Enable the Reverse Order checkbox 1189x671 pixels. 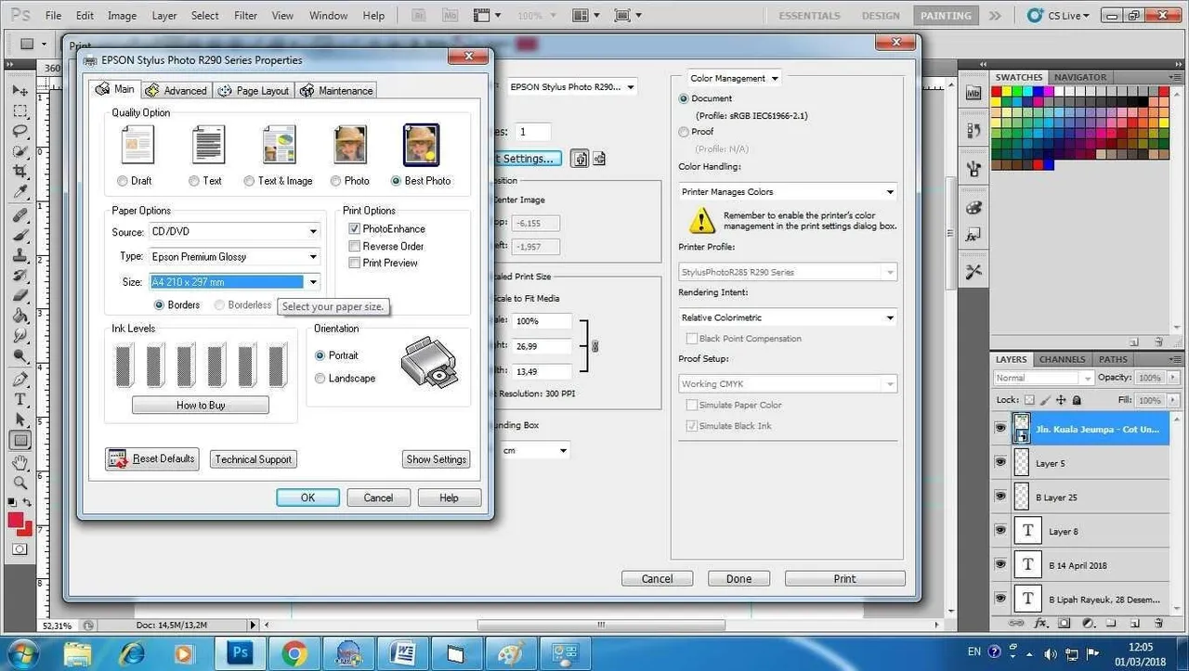[354, 246]
